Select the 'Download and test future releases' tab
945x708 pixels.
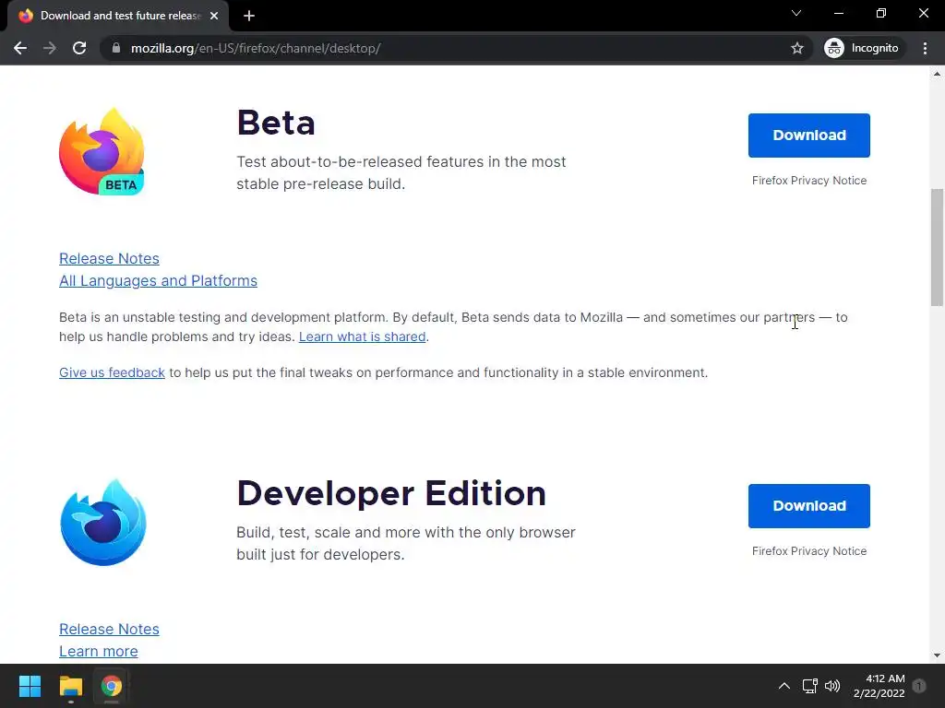(118, 17)
